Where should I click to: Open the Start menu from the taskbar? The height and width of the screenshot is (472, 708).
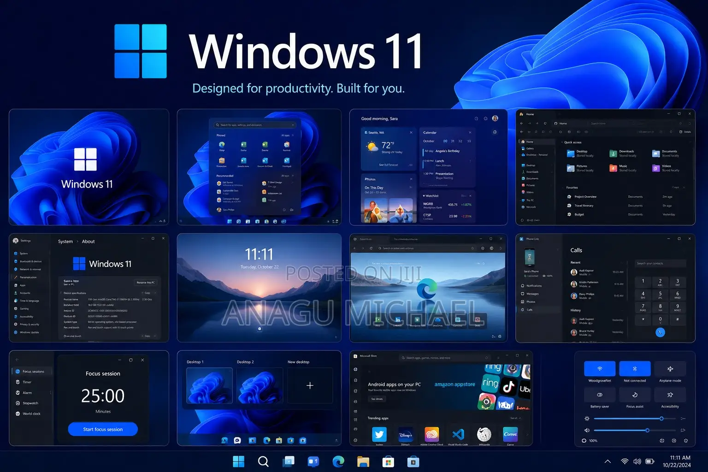[238, 461]
